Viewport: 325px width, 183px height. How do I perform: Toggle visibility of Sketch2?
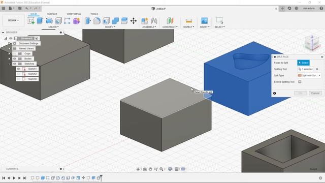(x=19, y=74)
